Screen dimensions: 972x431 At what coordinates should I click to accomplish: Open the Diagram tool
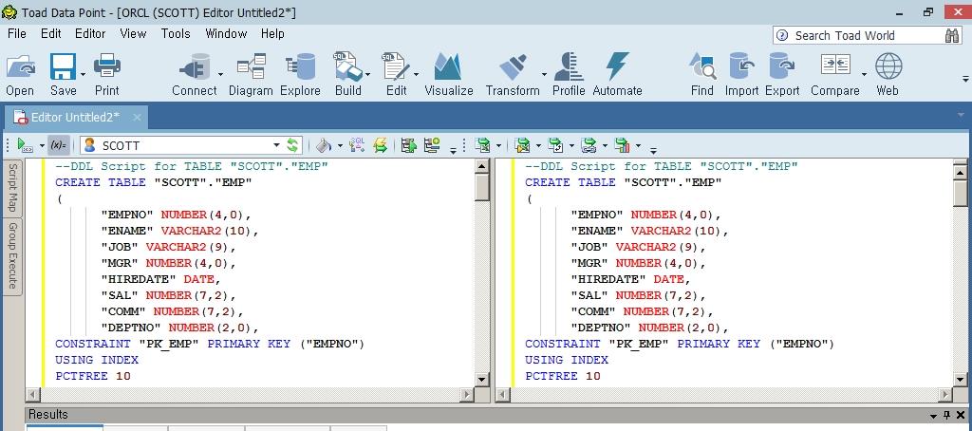click(x=251, y=74)
